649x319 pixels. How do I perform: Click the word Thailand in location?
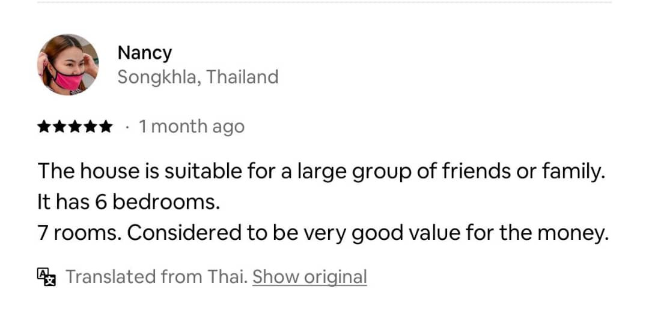pyautogui.click(x=242, y=77)
